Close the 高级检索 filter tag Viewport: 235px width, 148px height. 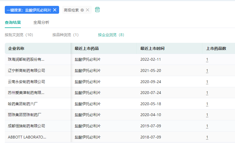(88, 10)
